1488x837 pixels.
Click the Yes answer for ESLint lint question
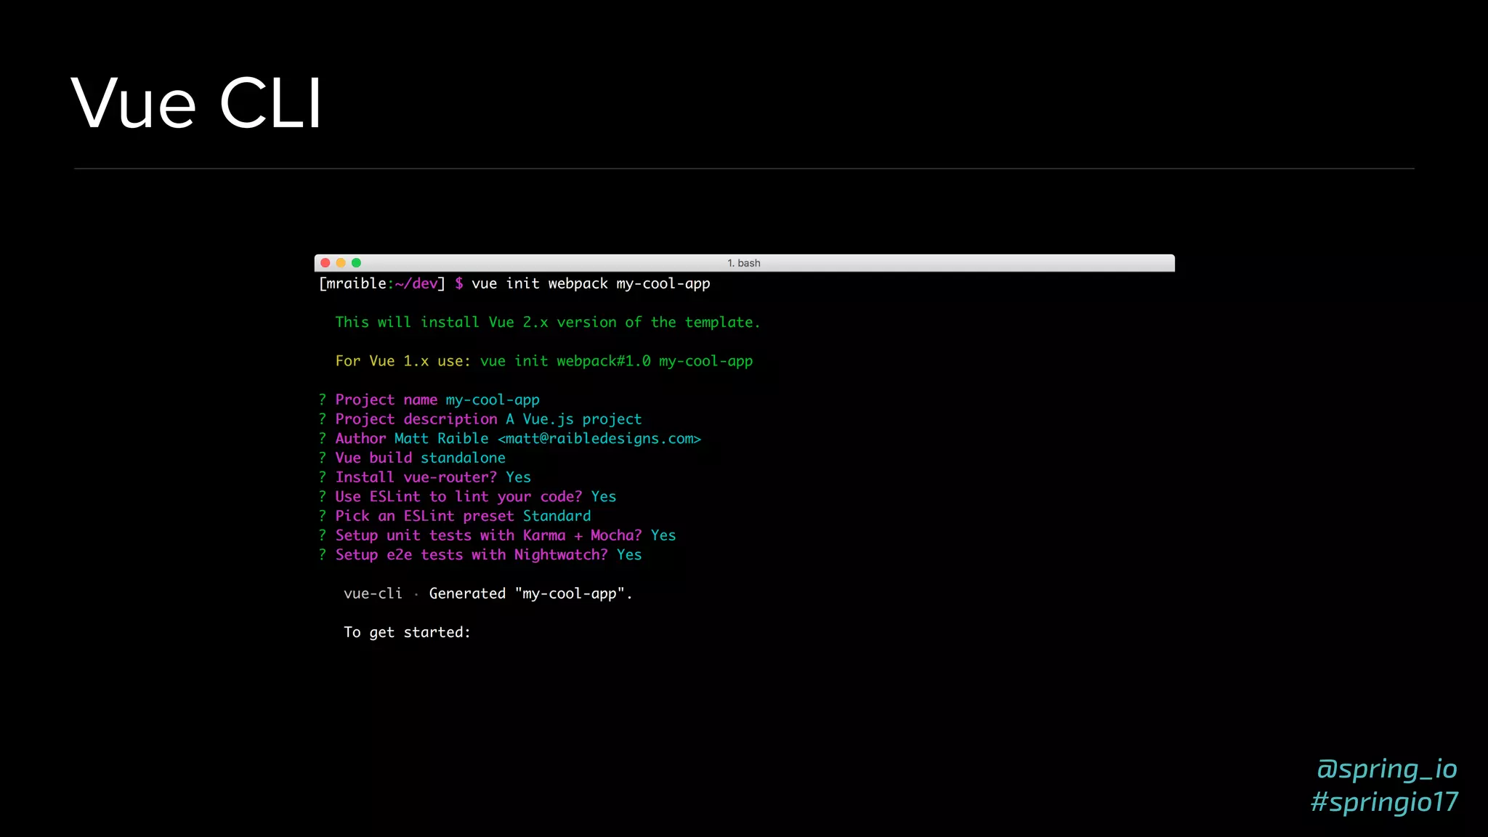pyautogui.click(x=603, y=497)
